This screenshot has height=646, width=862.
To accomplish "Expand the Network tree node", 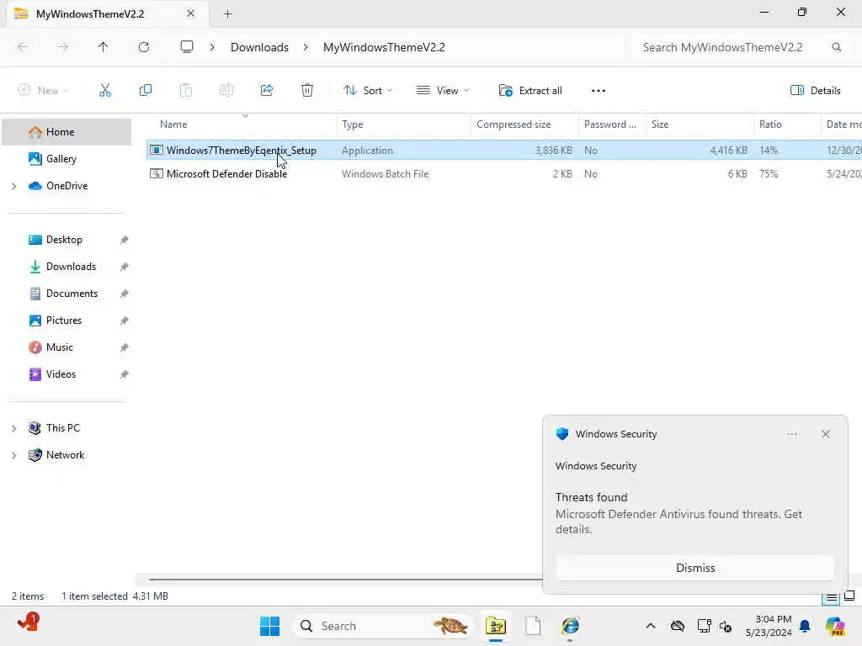I will (14, 455).
